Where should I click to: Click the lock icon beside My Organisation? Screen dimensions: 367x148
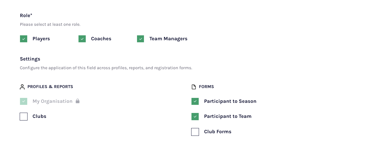click(x=77, y=101)
